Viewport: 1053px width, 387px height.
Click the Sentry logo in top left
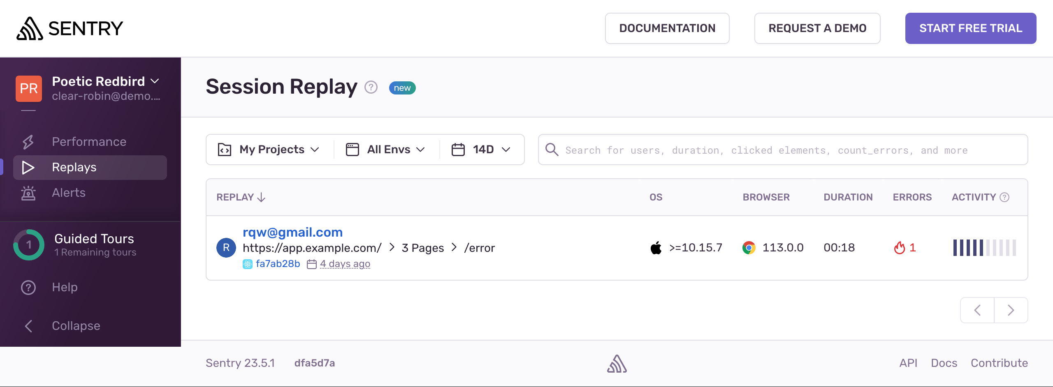69,28
